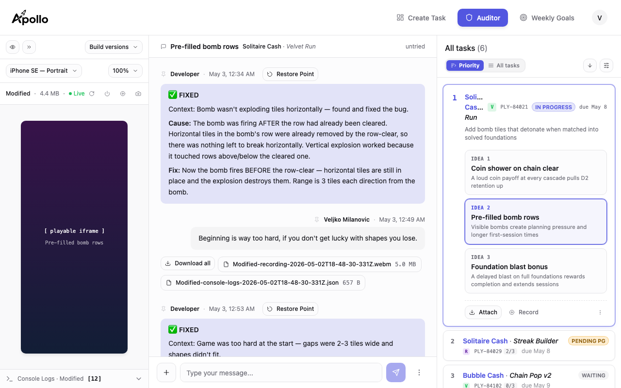This screenshot has height=388, width=621.
Task: Click the IN PROGRESS status badge
Action: (x=554, y=107)
